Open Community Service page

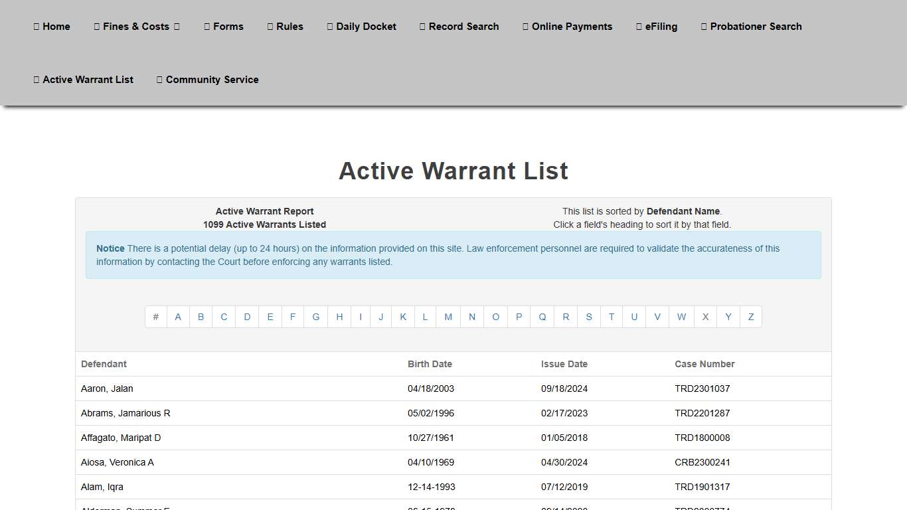(208, 80)
